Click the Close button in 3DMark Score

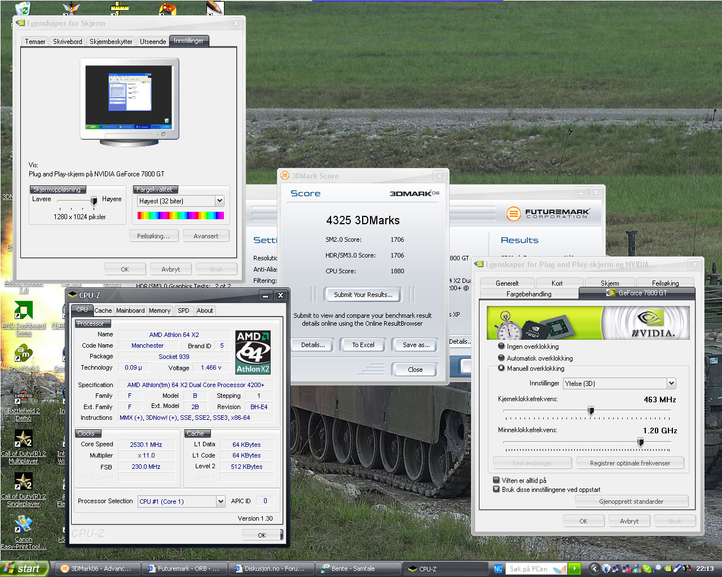pyautogui.click(x=415, y=370)
